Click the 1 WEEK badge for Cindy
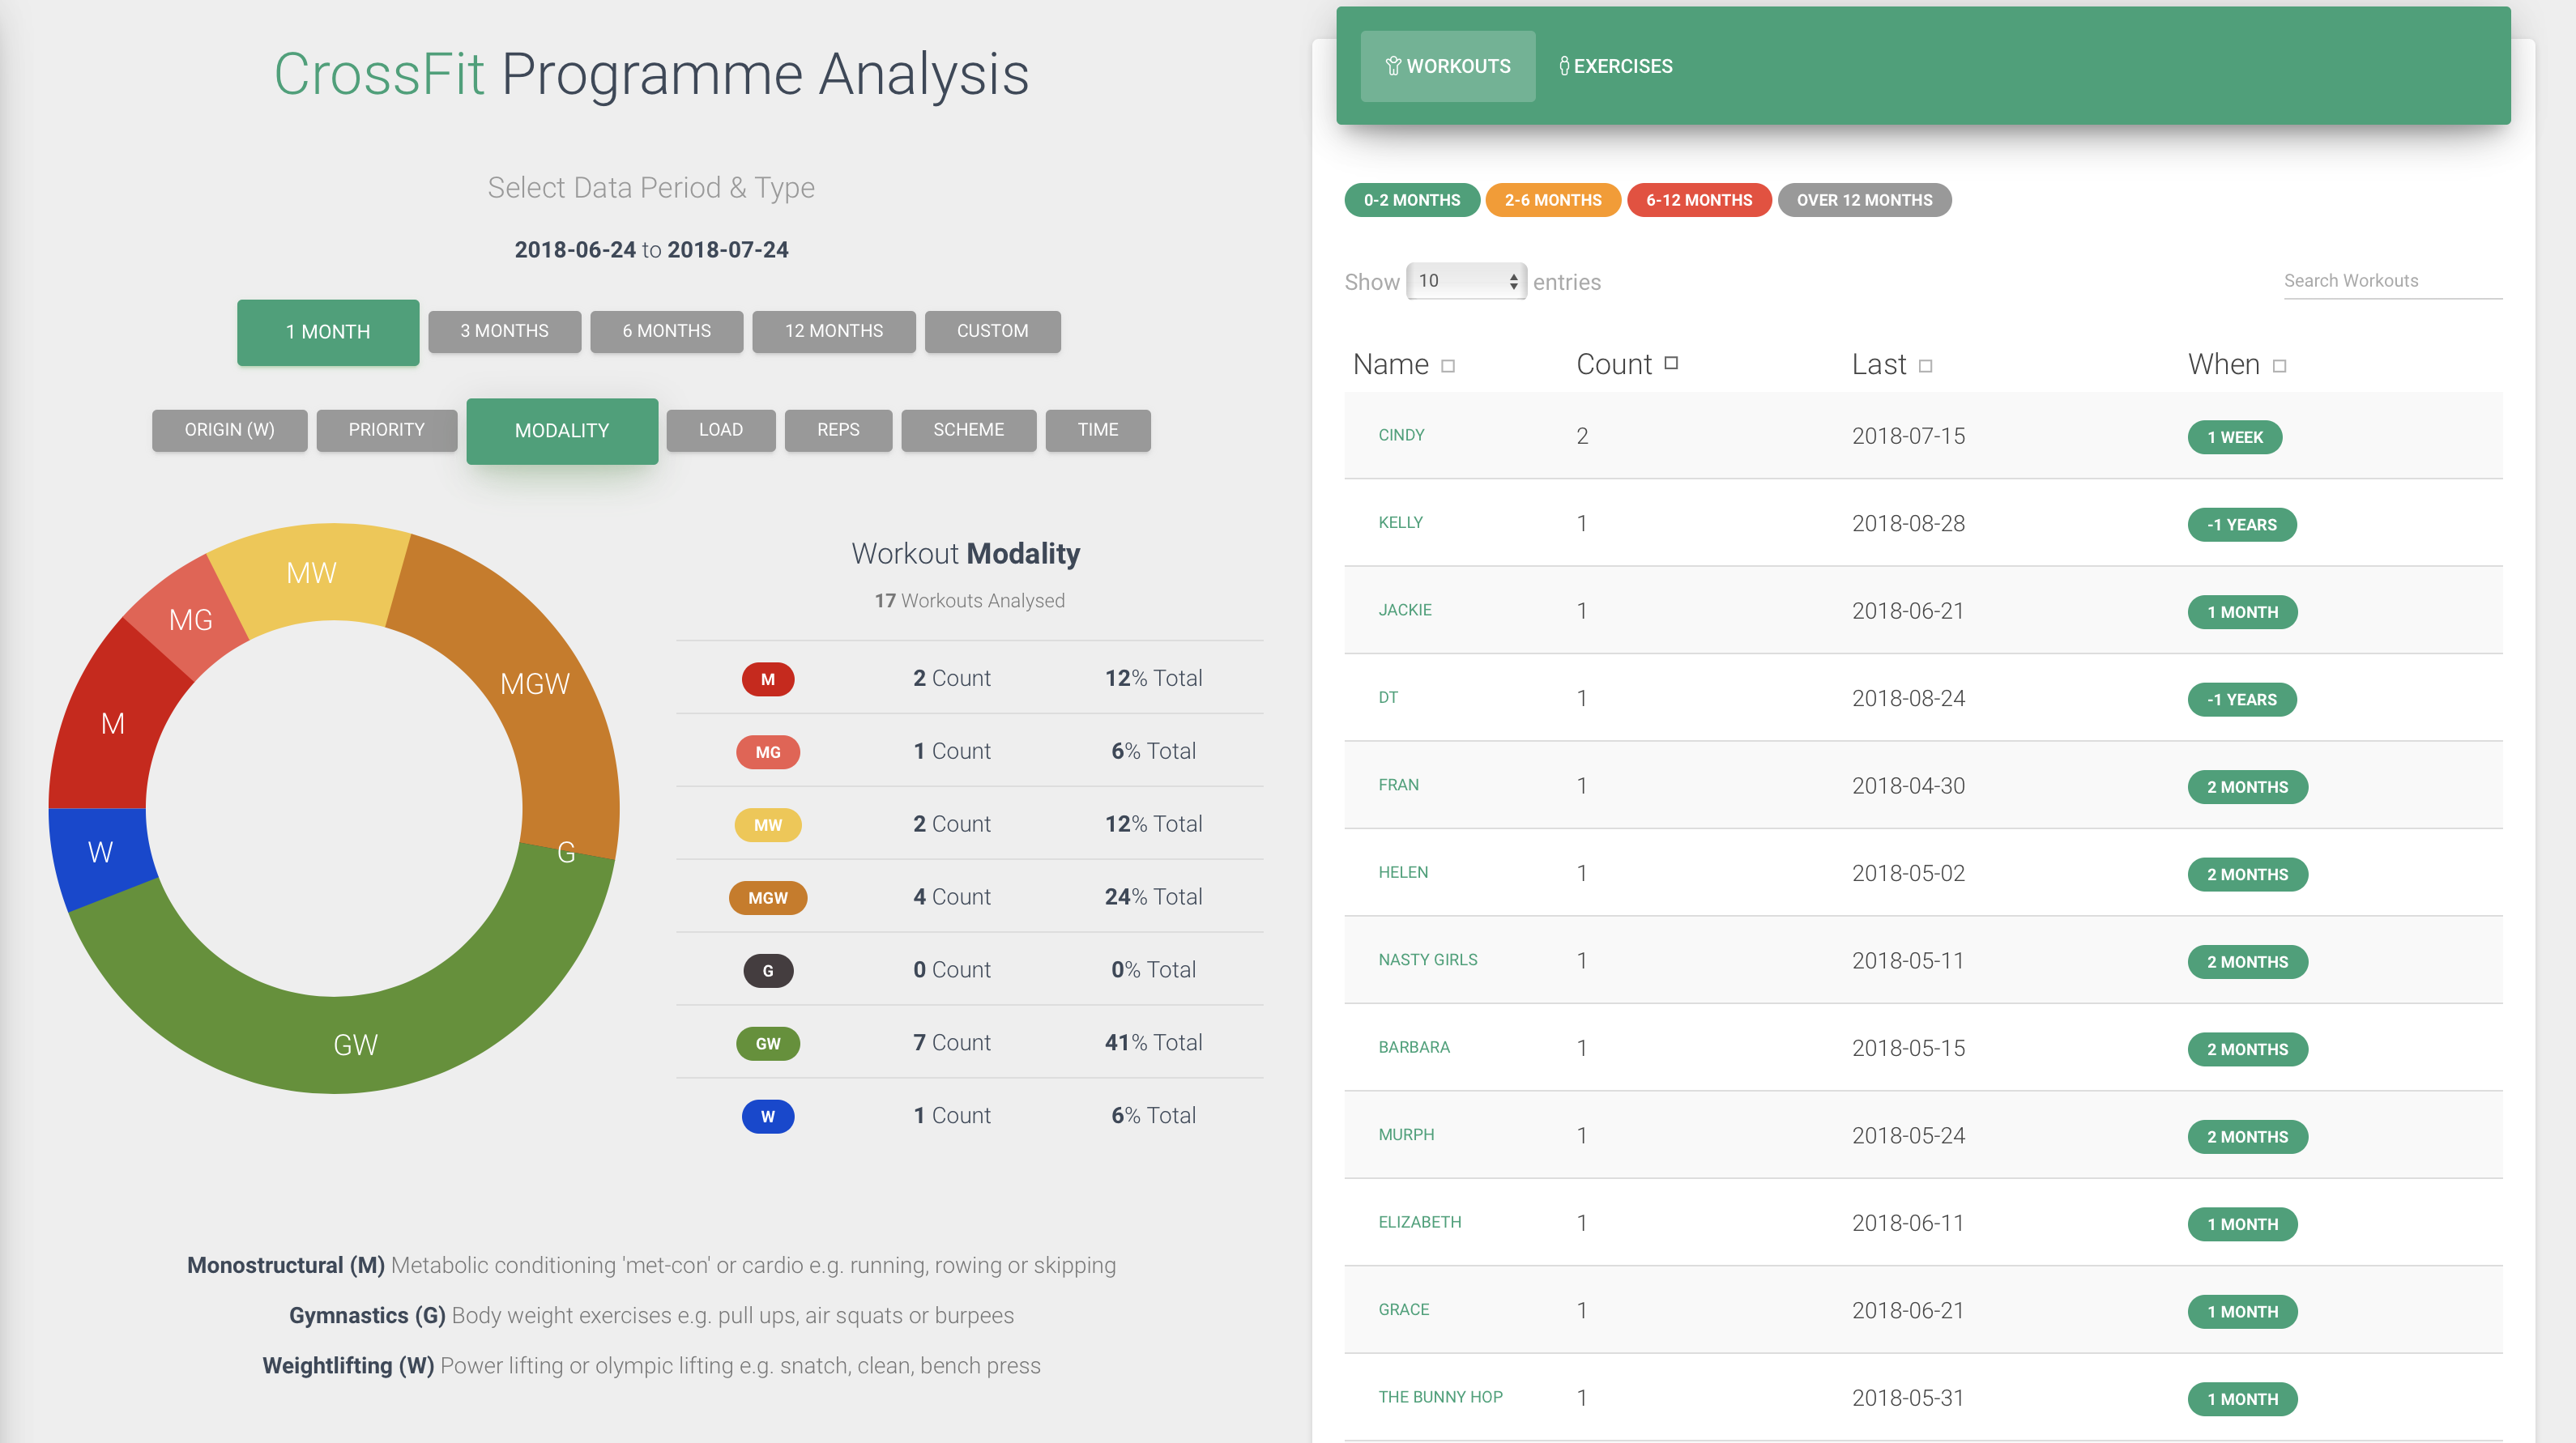The image size is (2576, 1443). pyautogui.click(x=2234, y=438)
